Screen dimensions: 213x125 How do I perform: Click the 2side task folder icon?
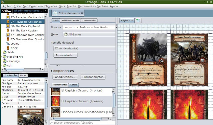[x=4, y=52]
